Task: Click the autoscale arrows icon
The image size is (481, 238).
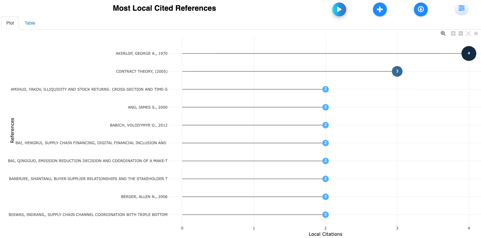Action: (468, 33)
